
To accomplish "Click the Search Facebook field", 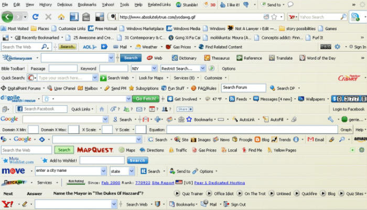I will [x=41, y=109].
